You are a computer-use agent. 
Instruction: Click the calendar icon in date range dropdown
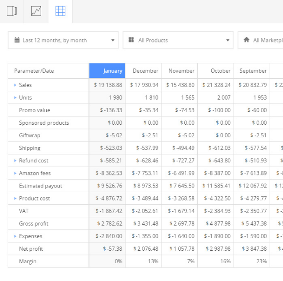coord(17,40)
